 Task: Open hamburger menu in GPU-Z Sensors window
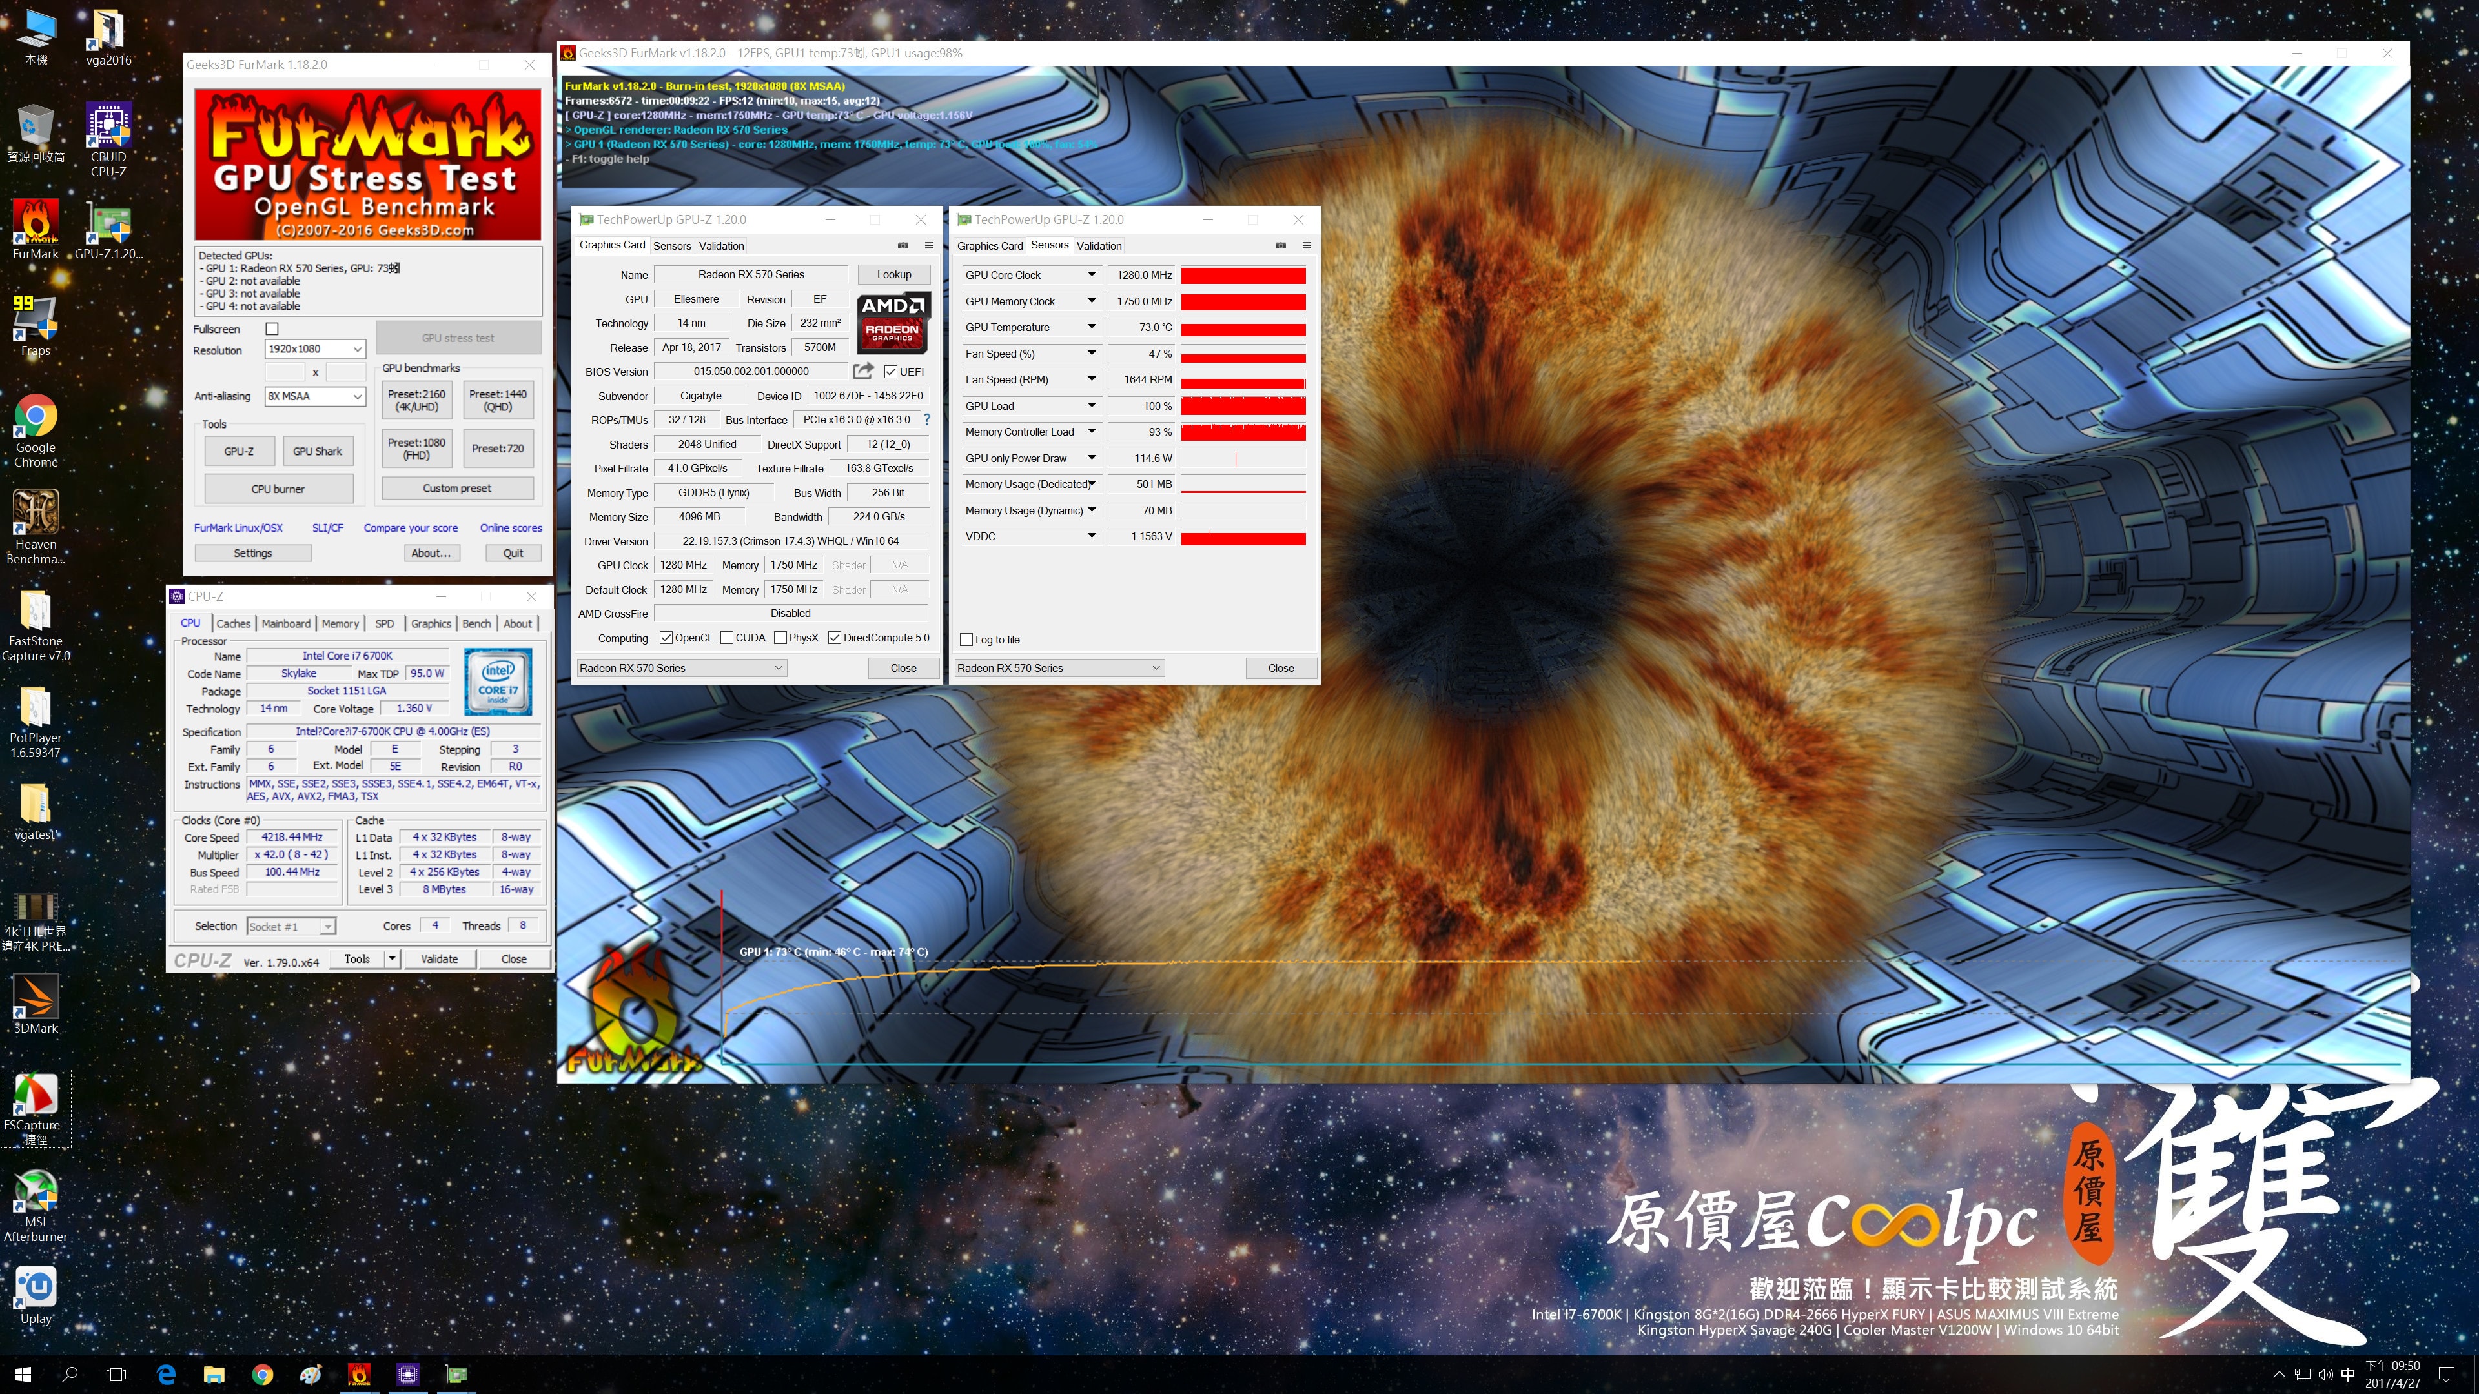click(x=1306, y=245)
